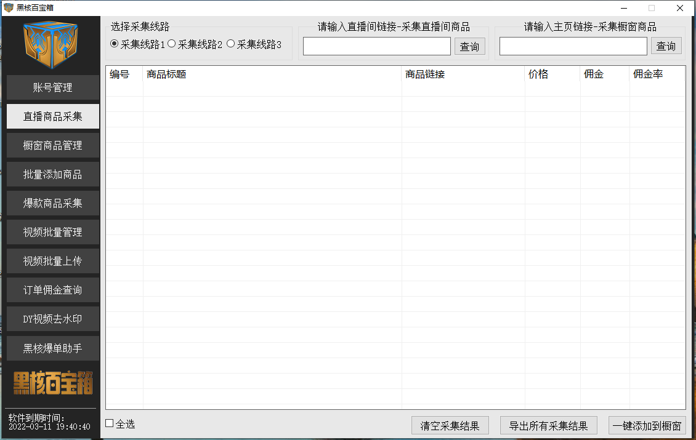This screenshot has height=440, width=696.
Task: Tick the 全选 checkbox
Action: click(x=109, y=423)
